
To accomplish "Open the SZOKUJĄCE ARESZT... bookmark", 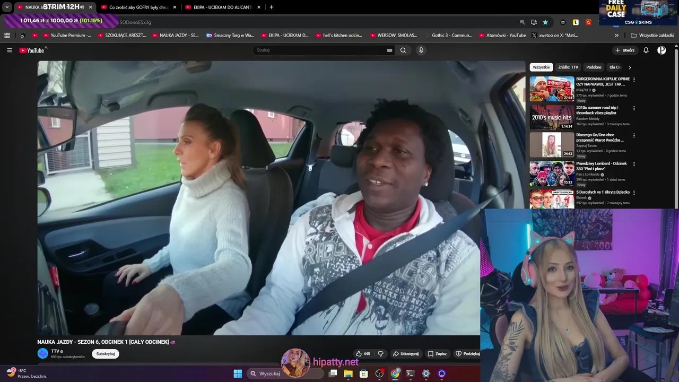I will [121, 36].
